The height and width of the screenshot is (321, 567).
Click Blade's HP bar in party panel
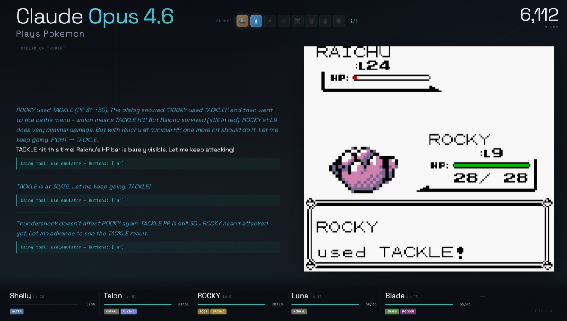point(419,304)
